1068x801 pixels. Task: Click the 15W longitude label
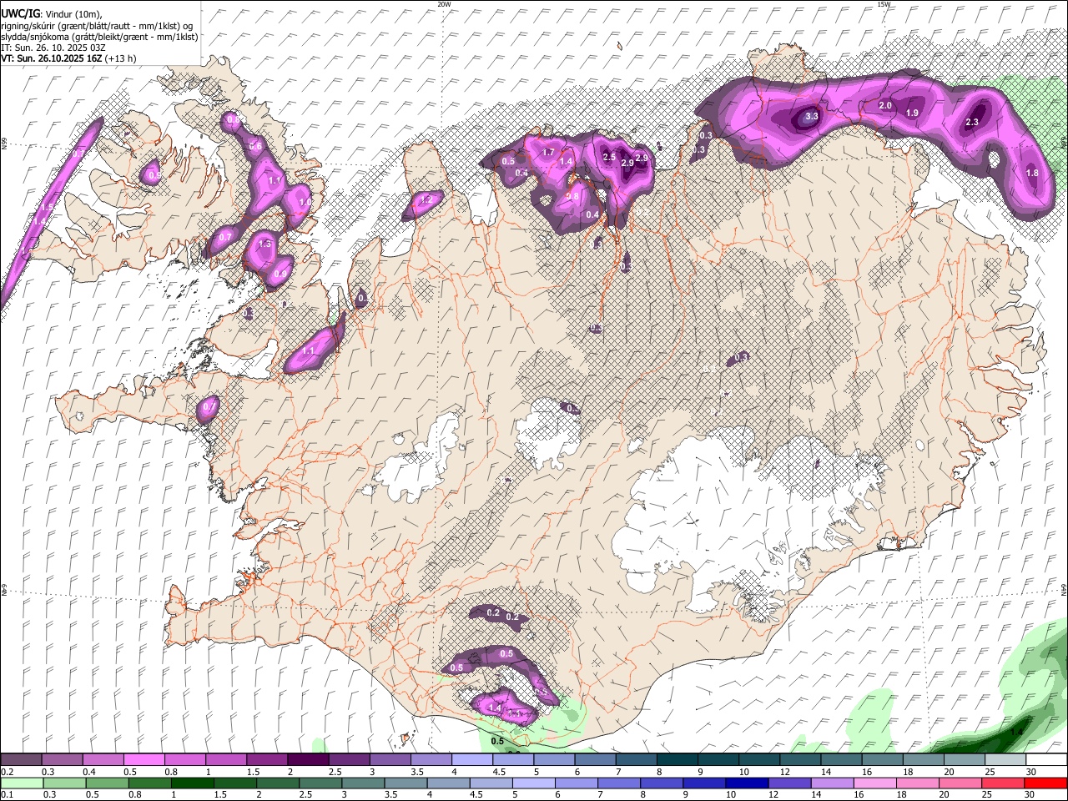click(x=884, y=4)
